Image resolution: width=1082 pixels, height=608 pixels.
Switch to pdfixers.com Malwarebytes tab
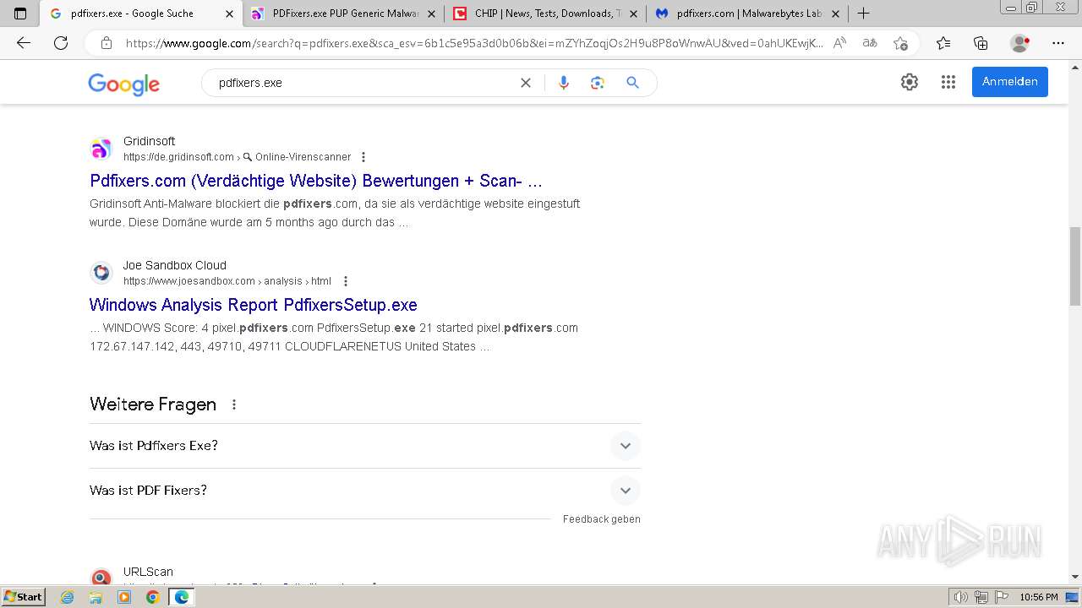tap(747, 14)
